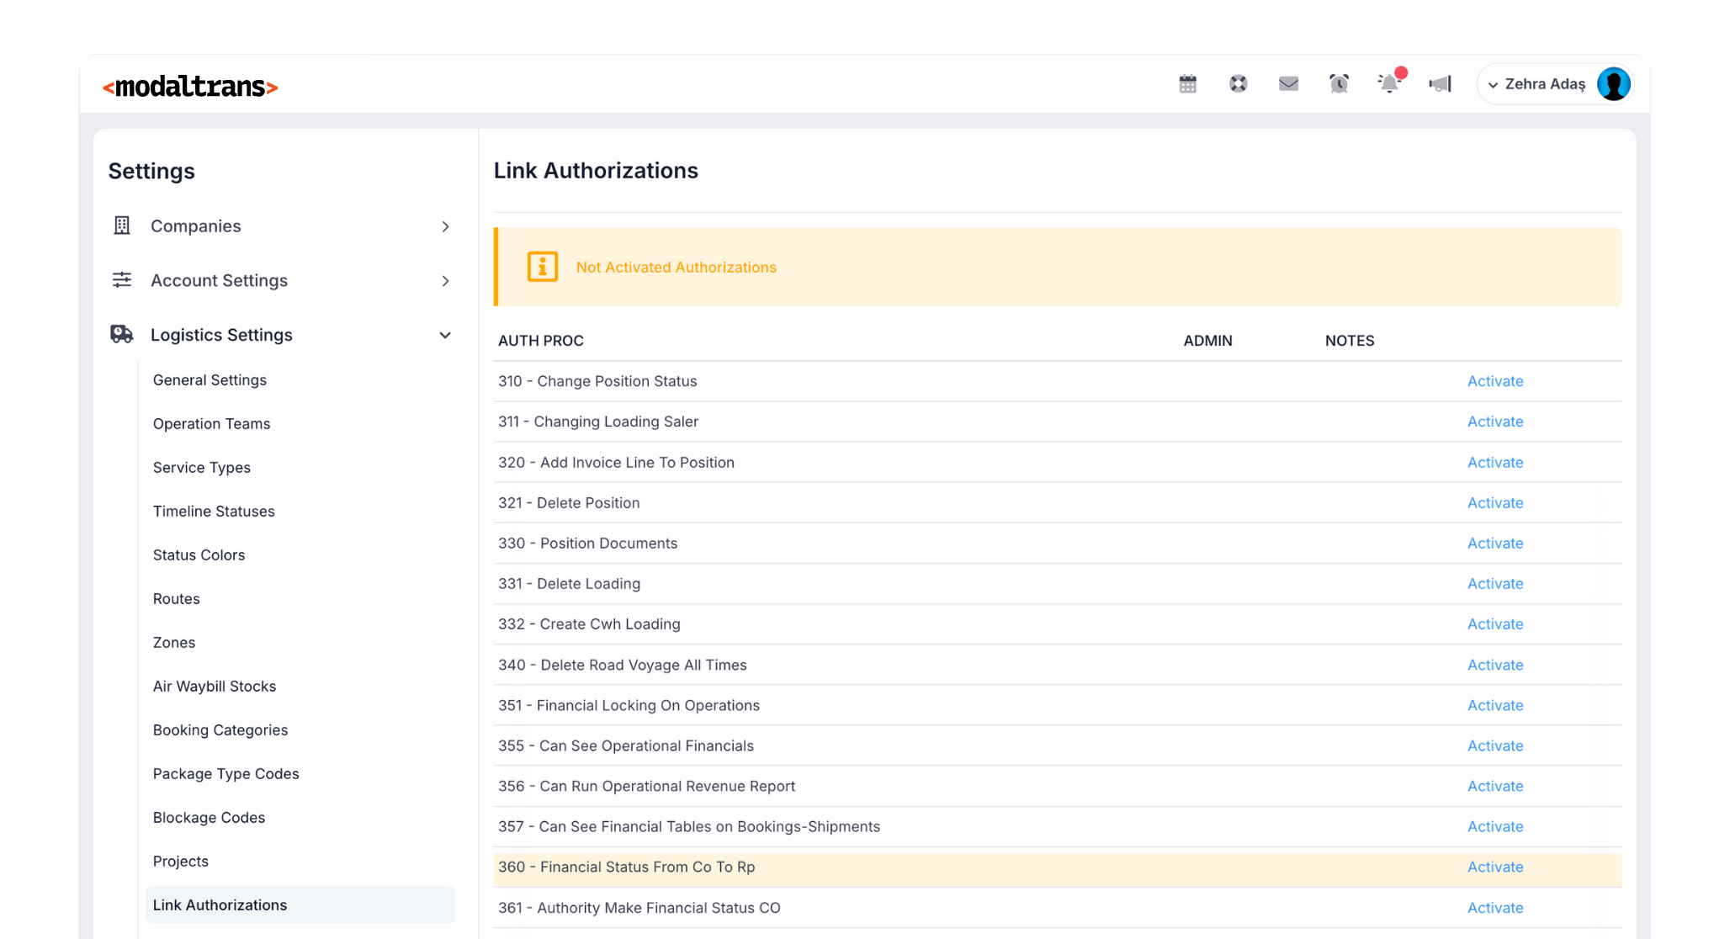Image resolution: width=1730 pixels, height=939 pixels.
Task: Click the Logistics Settings truck icon
Action: pyautogui.click(x=121, y=334)
